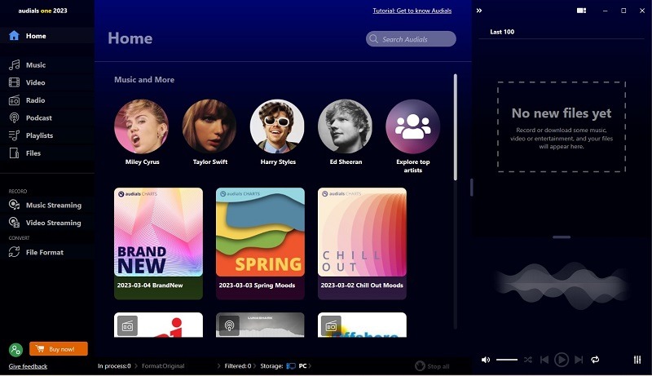
Task: Open Tutorial: Get to know Audials link
Action: pyautogui.click(x=412, y=11)
